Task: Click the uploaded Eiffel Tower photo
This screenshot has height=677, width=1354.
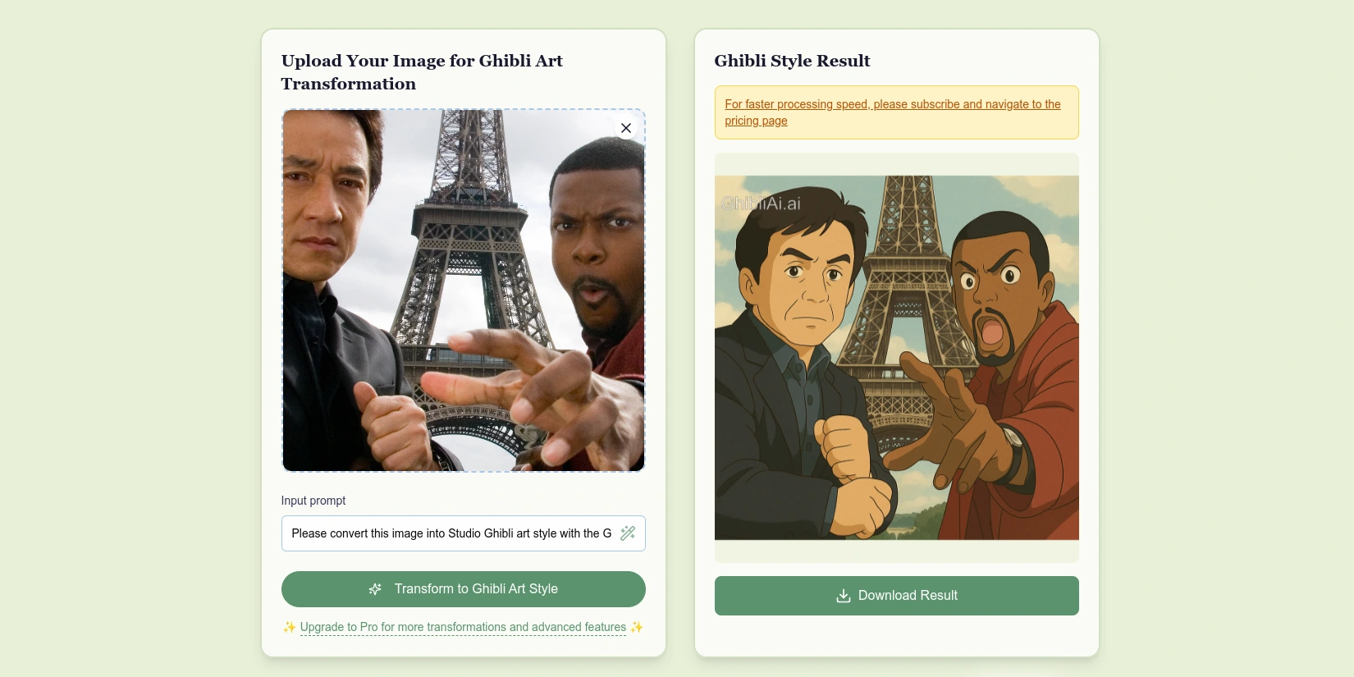Action: point(464,290)
